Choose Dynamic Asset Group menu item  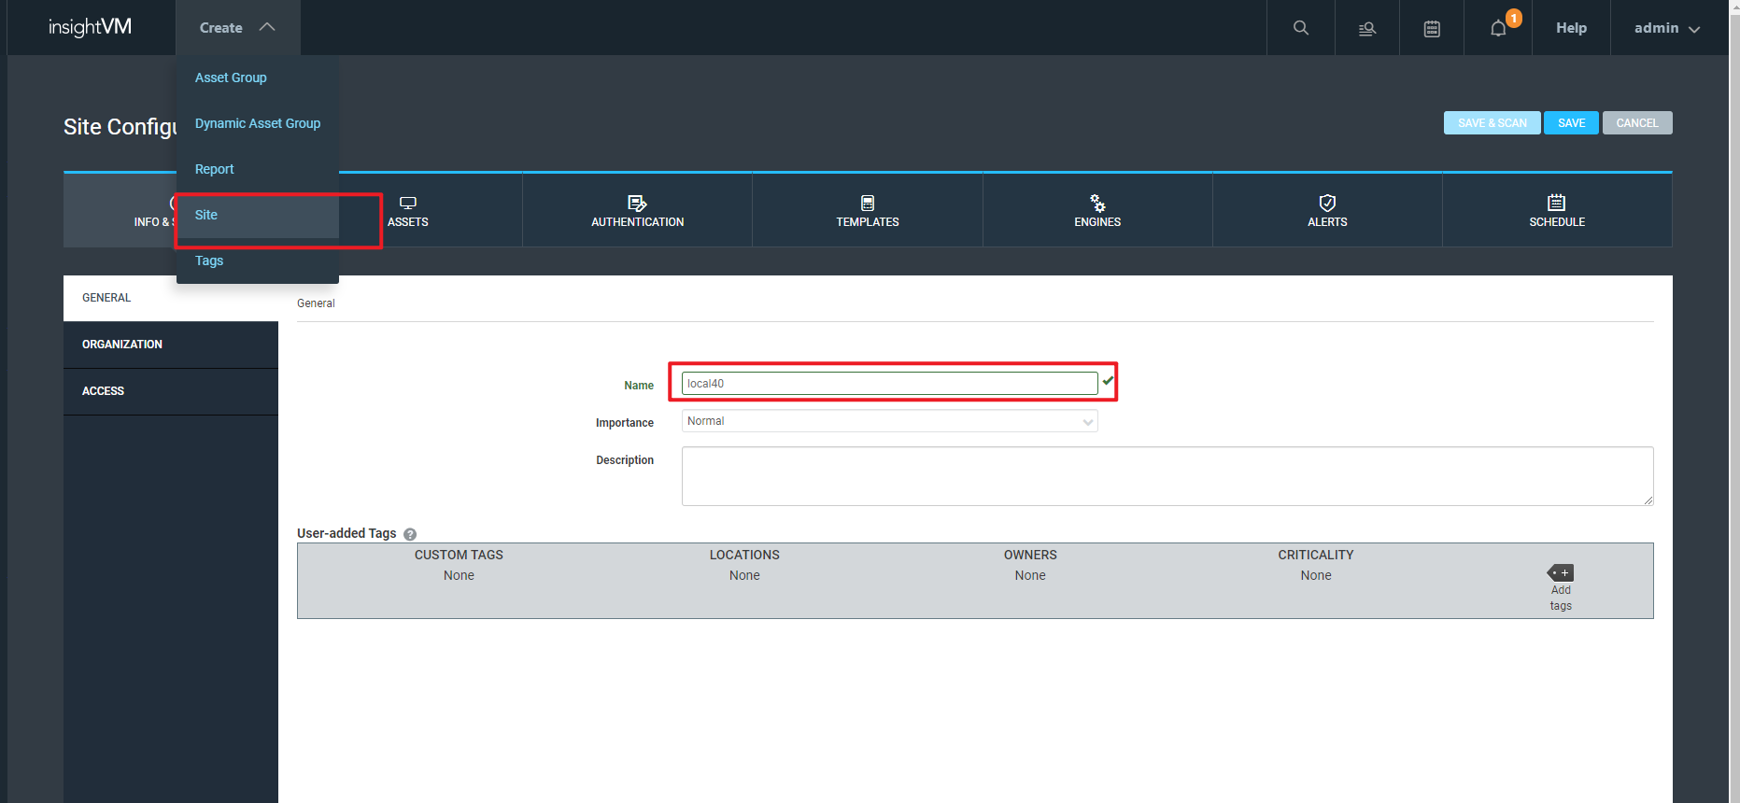pyautogui.click(x=258, y=123)
